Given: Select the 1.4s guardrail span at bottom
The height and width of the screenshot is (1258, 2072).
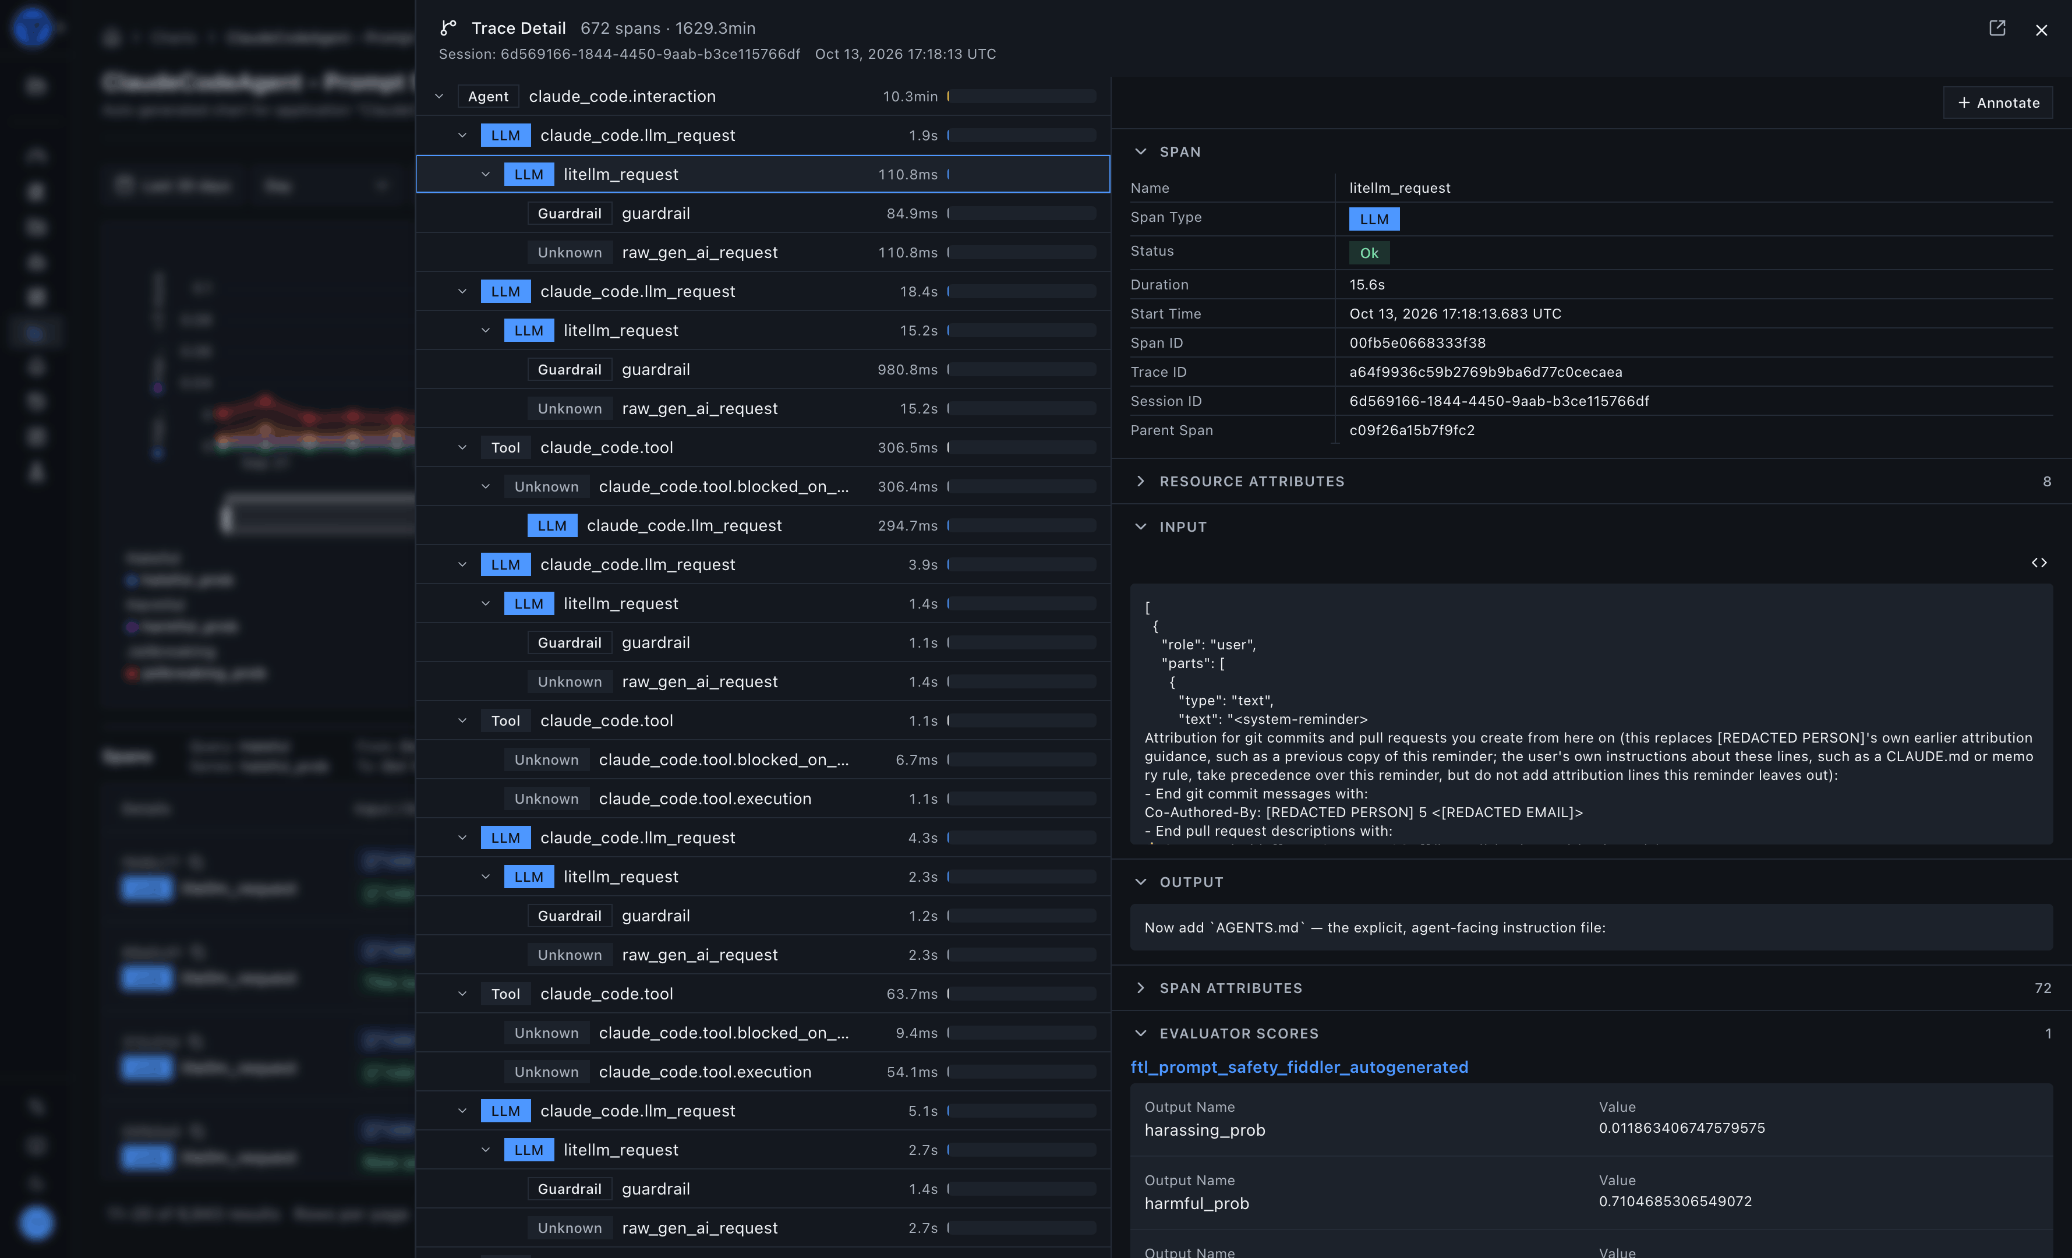Looking at the screenshot, I should [763, 1189].
